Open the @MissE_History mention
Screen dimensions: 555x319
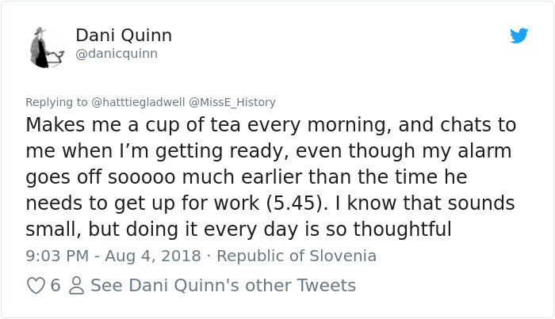coord(232,102)
